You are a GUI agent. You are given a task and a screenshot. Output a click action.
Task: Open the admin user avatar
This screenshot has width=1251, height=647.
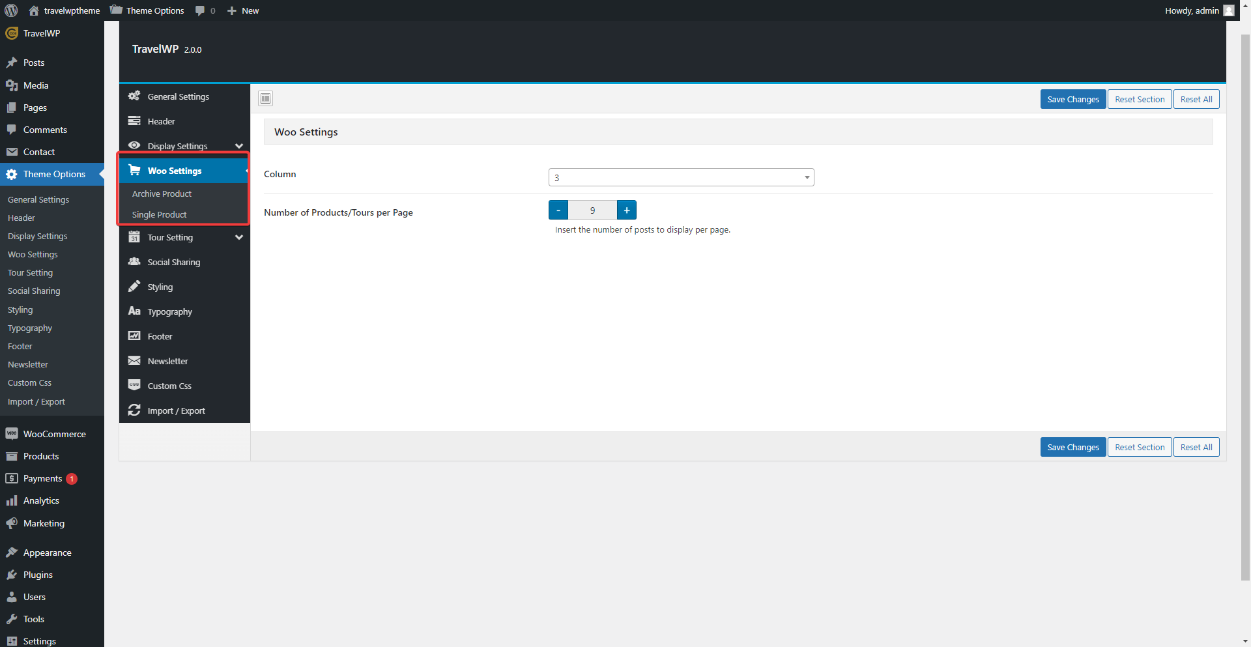coord(1229,10)
